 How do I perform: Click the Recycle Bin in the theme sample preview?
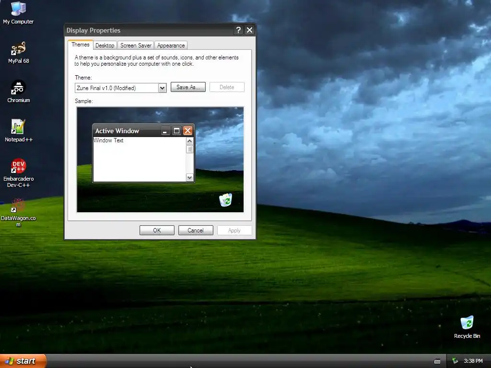pos(225,200)
